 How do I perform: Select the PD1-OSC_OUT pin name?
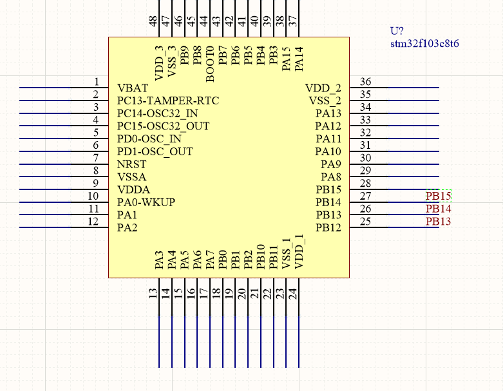(x=155, y=151)
